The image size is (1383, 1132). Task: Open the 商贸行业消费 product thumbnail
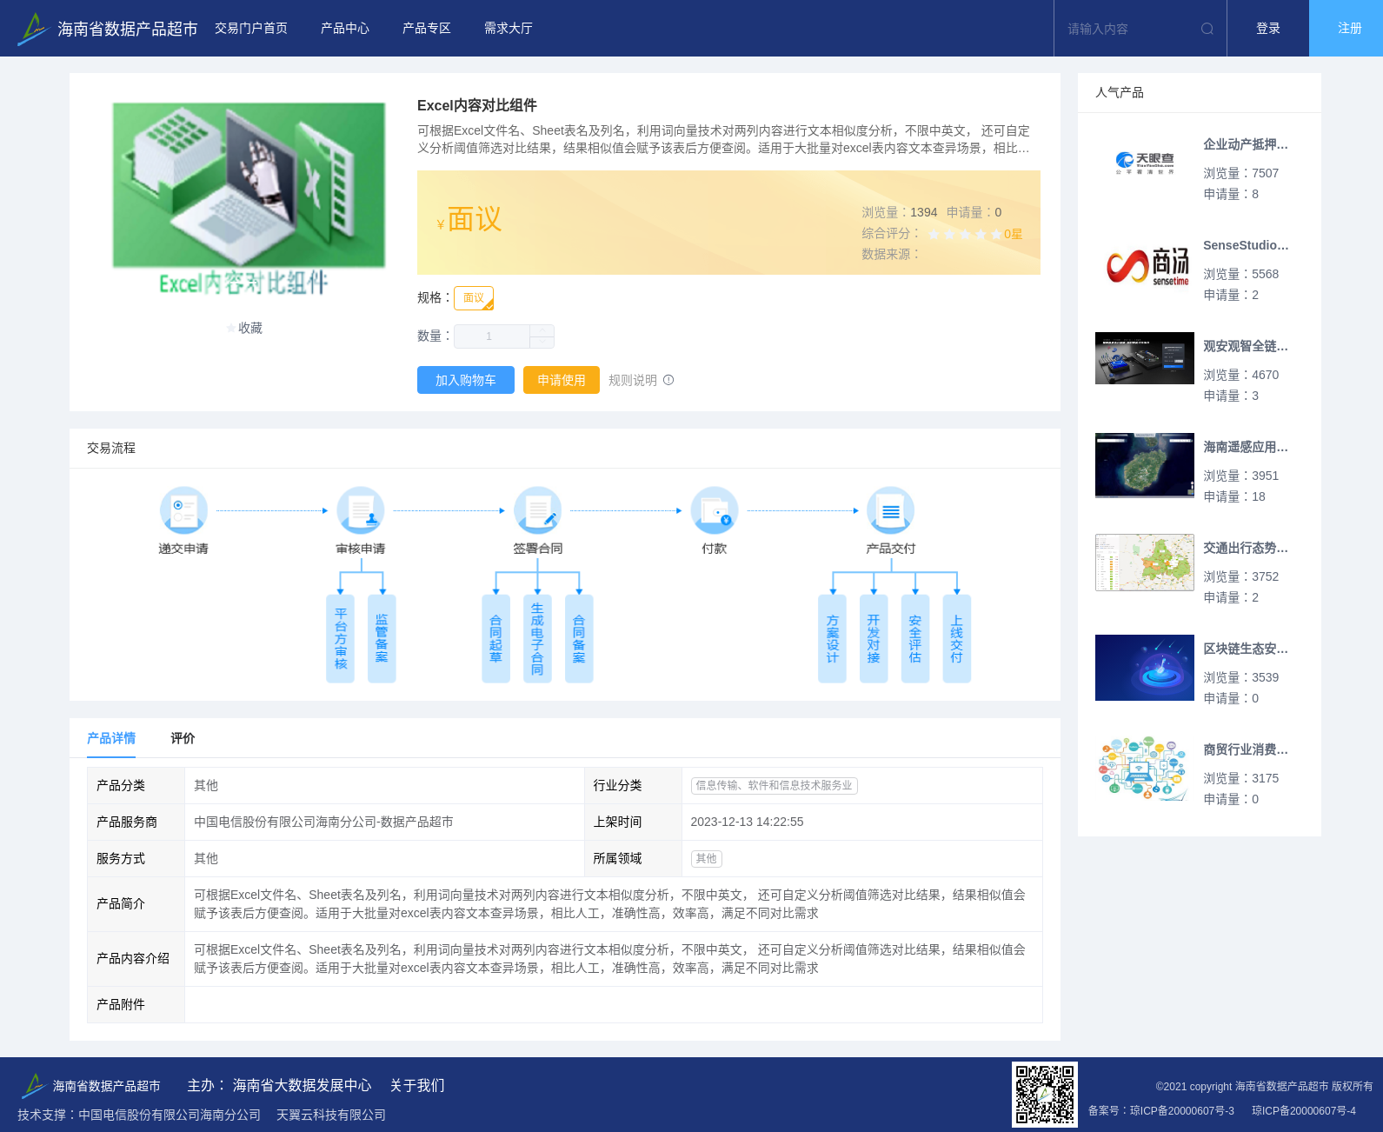point(1145,769)
